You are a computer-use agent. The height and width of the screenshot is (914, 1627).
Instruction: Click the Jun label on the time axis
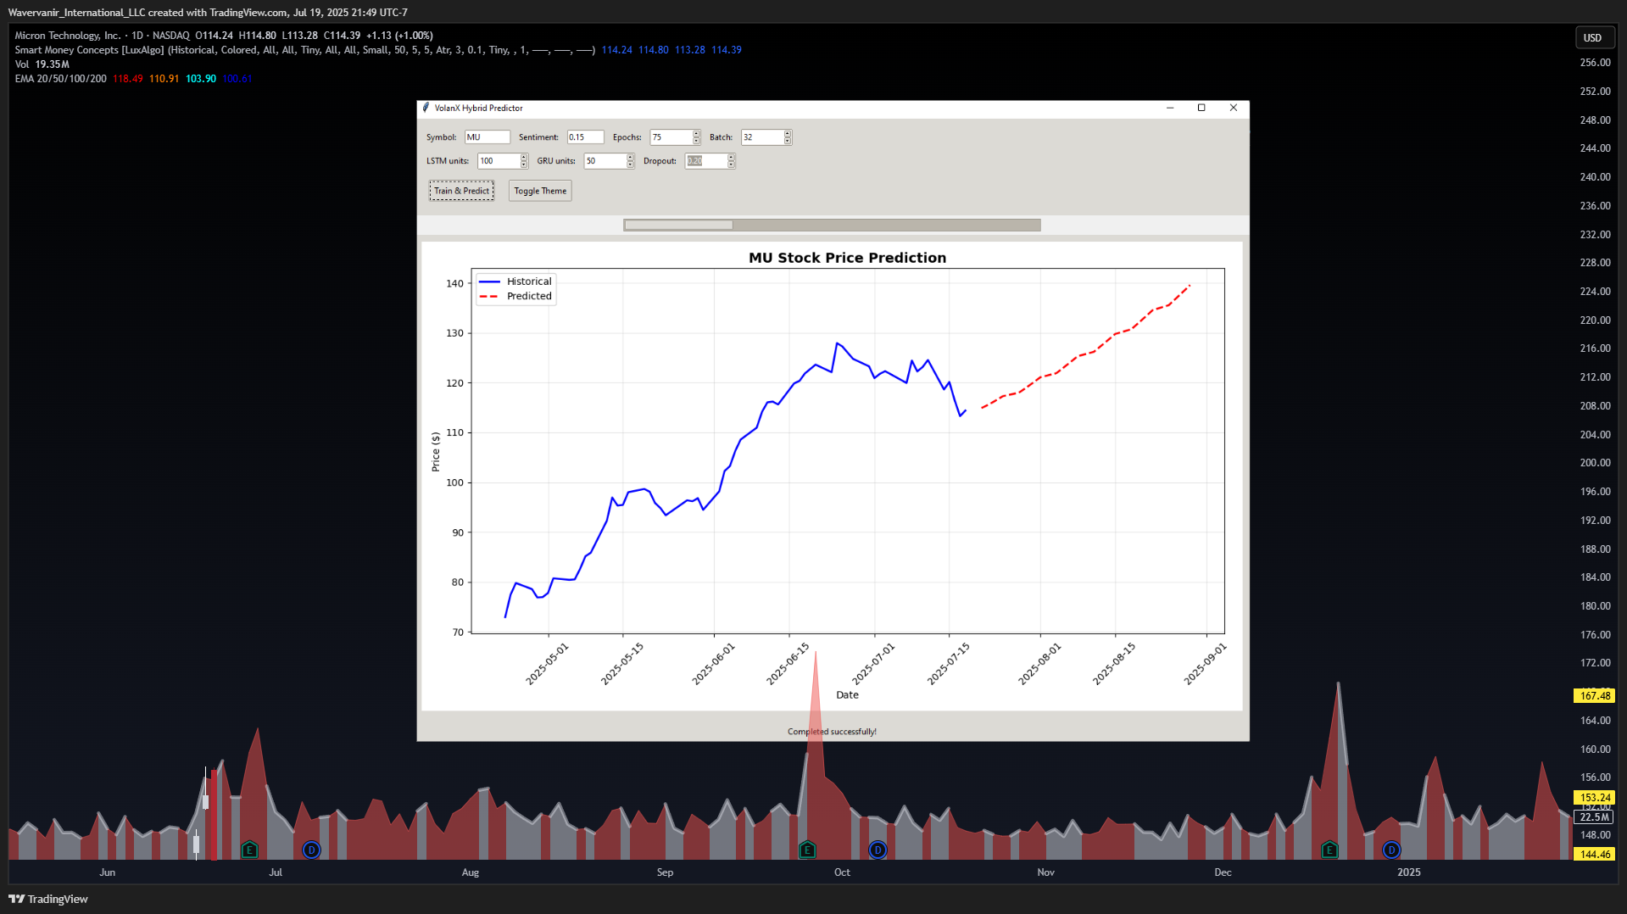click(x=107, y=872)
